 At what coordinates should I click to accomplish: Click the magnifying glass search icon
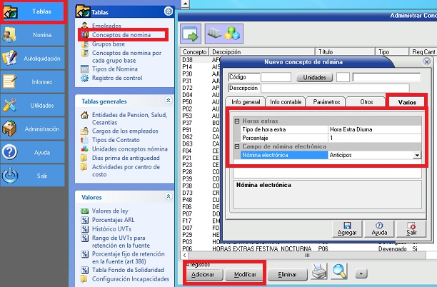(x=339, y=273)
